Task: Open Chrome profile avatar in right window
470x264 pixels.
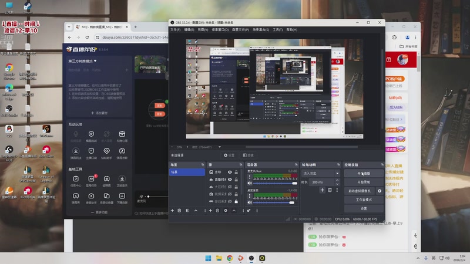Action: coord(407,38)
